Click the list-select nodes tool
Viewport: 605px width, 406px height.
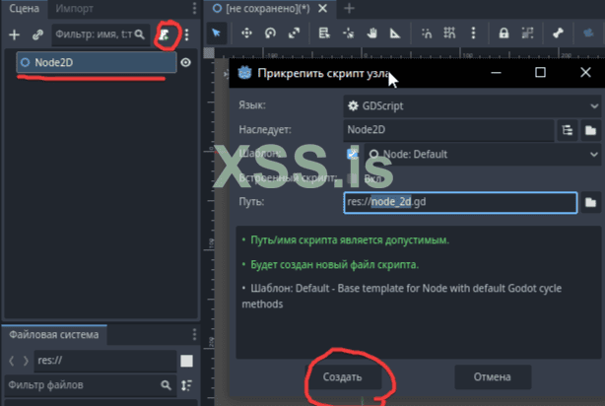point(324,34)
